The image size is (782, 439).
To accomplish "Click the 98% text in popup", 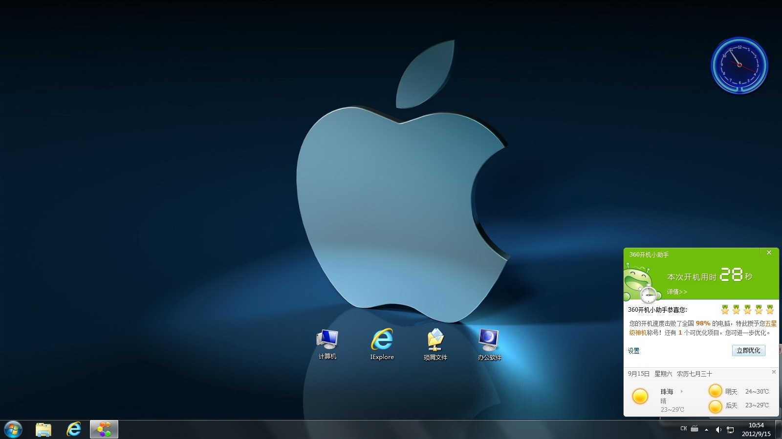I will 703,323.
